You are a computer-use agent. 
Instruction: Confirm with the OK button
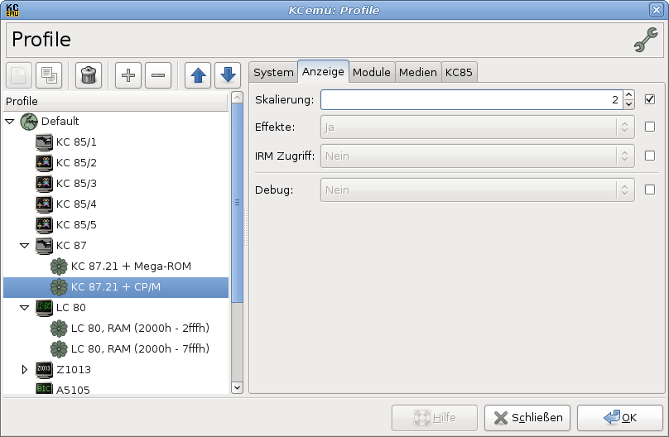(x=620, y=418)
